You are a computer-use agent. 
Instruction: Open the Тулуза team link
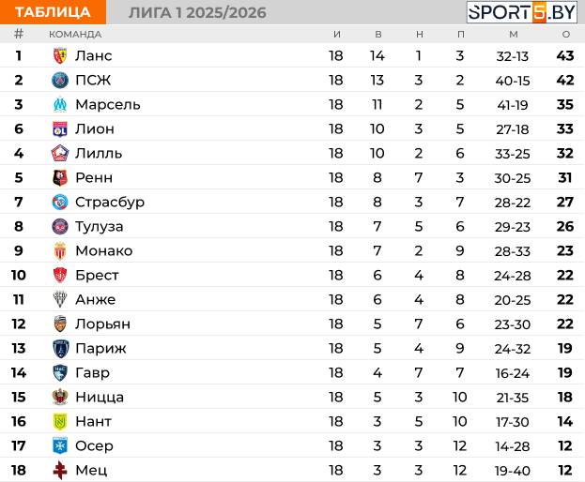pos(99,226)
